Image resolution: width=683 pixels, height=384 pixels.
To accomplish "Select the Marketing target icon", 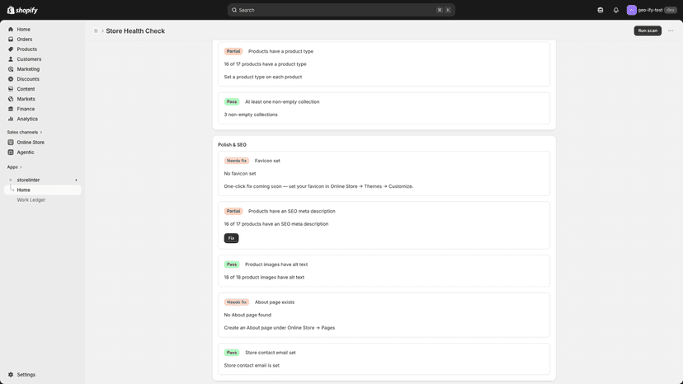I will coord(11,69).
